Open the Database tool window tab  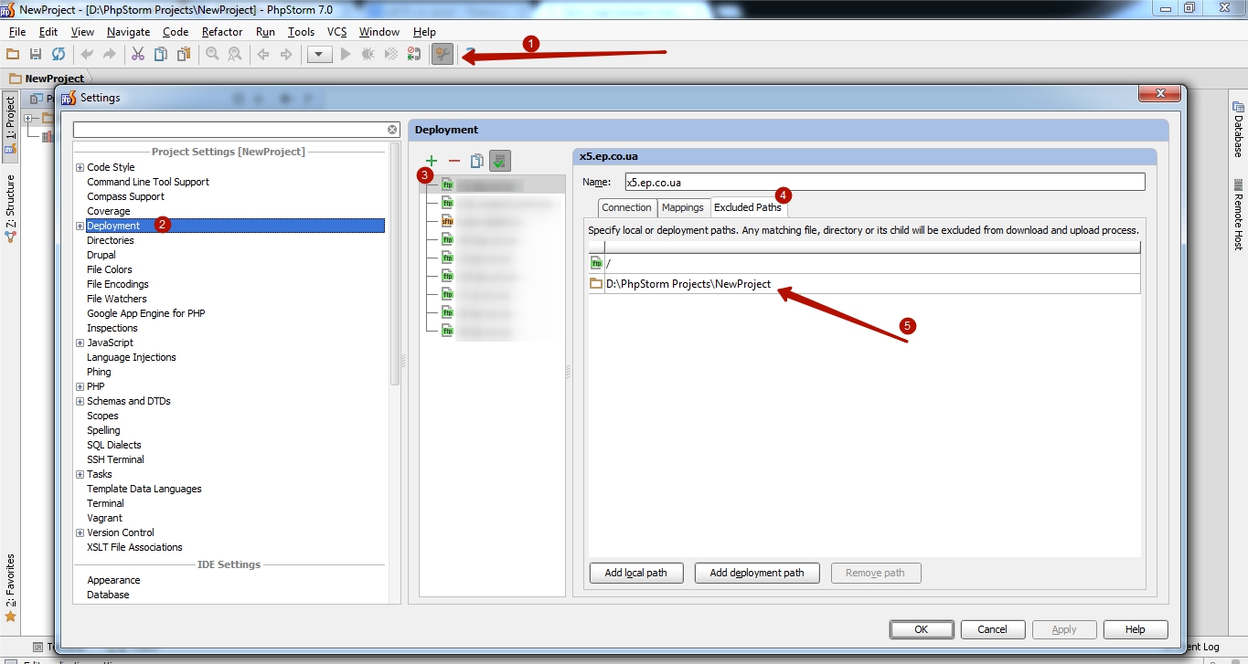click(x=1238, y=129)
